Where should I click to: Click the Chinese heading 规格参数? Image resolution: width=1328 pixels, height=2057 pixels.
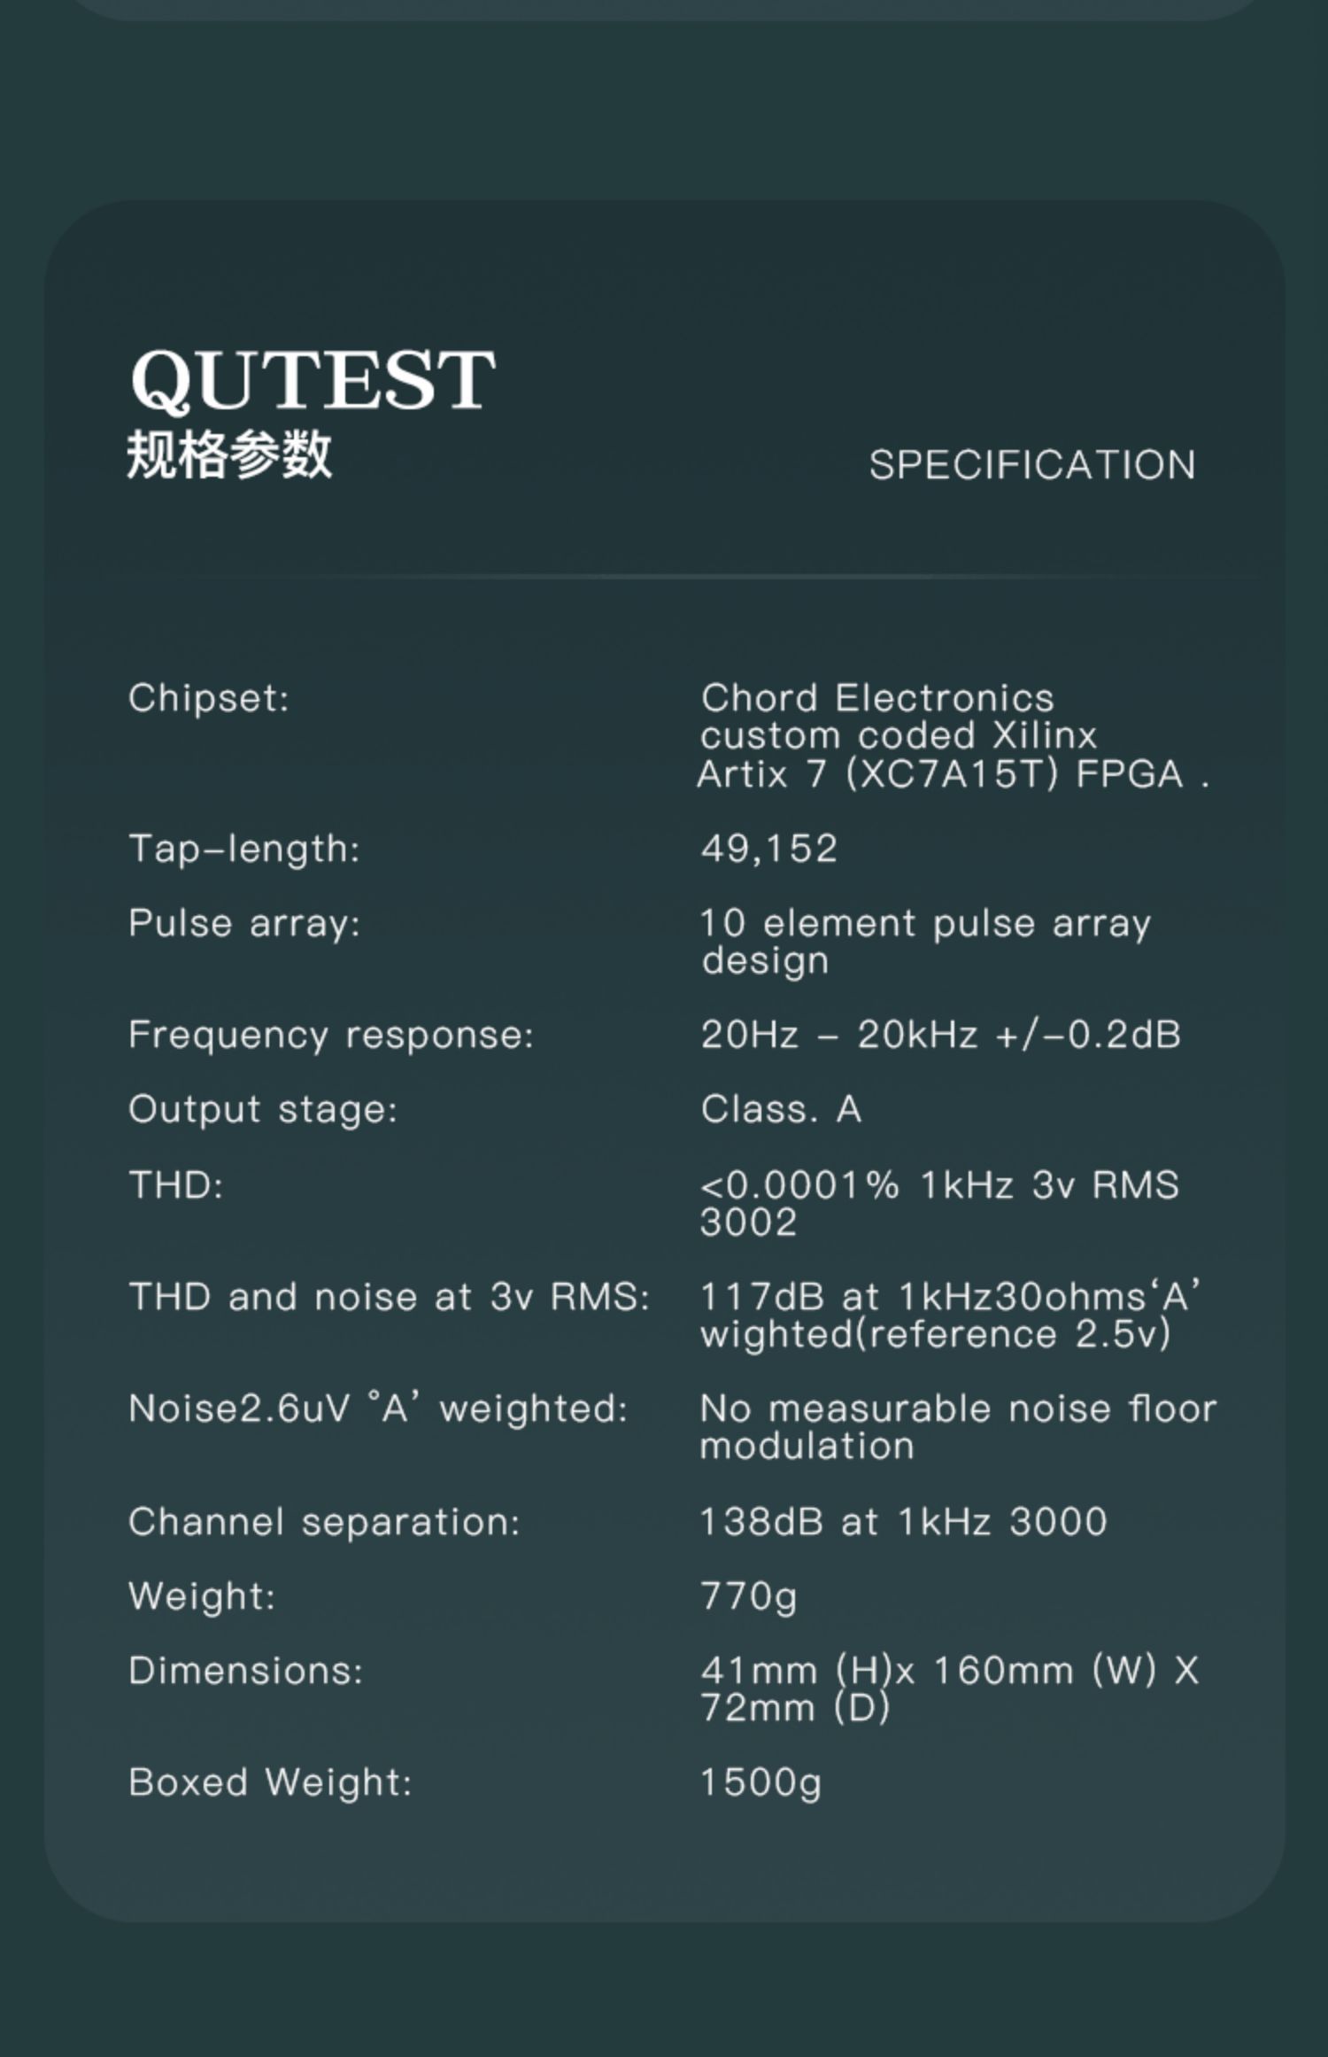pos(230,454)
